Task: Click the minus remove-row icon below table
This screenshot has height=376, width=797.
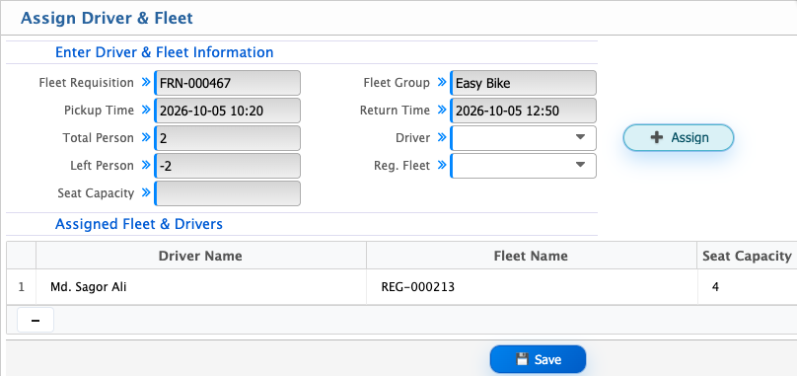Action: click(x=36, y=320)
